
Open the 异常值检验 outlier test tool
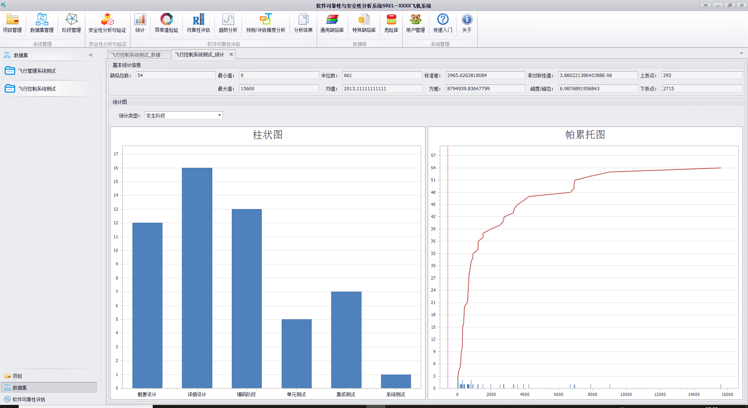[166, 23]
